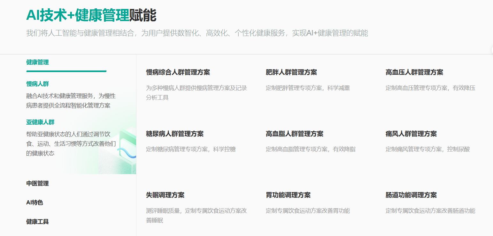Image resolution: width=493 pixels, height=236 pixels.
Task: Go to 痛风人群管理方案
Action: click(x=411, y=134)
